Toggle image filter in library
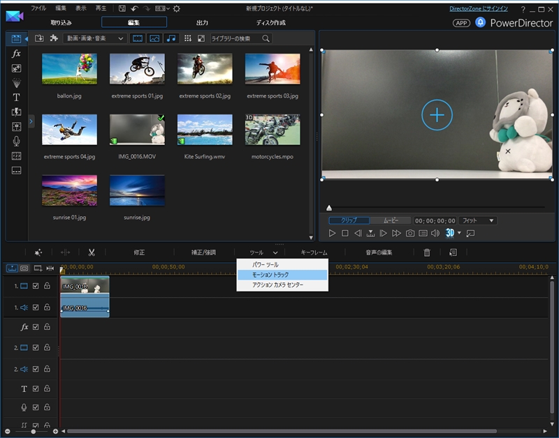Viewport: 559px width, 438px height. click(154, 38)
